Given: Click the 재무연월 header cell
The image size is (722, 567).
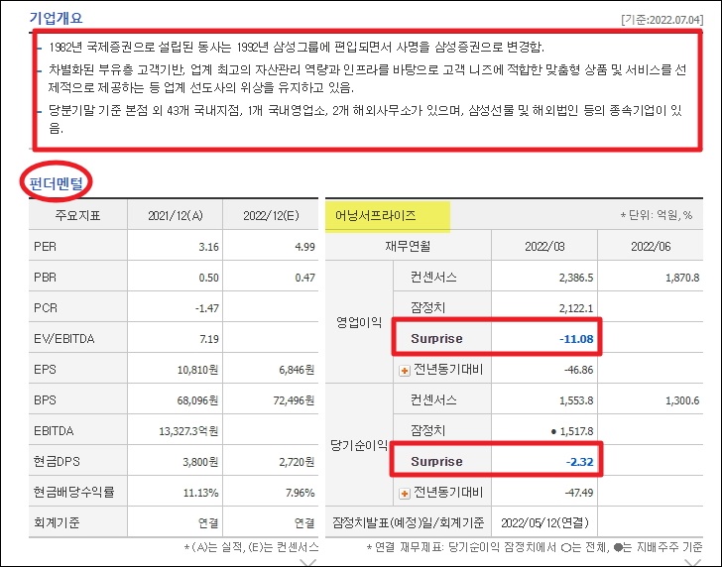Looking at the screenshot, I should pos(408,246).
